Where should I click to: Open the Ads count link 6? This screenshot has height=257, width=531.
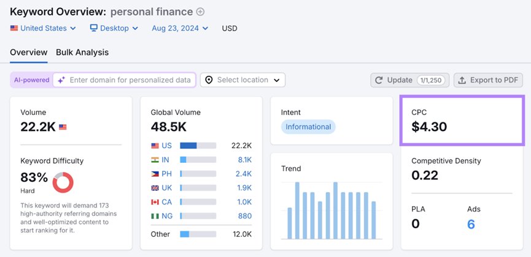[471, 225]
